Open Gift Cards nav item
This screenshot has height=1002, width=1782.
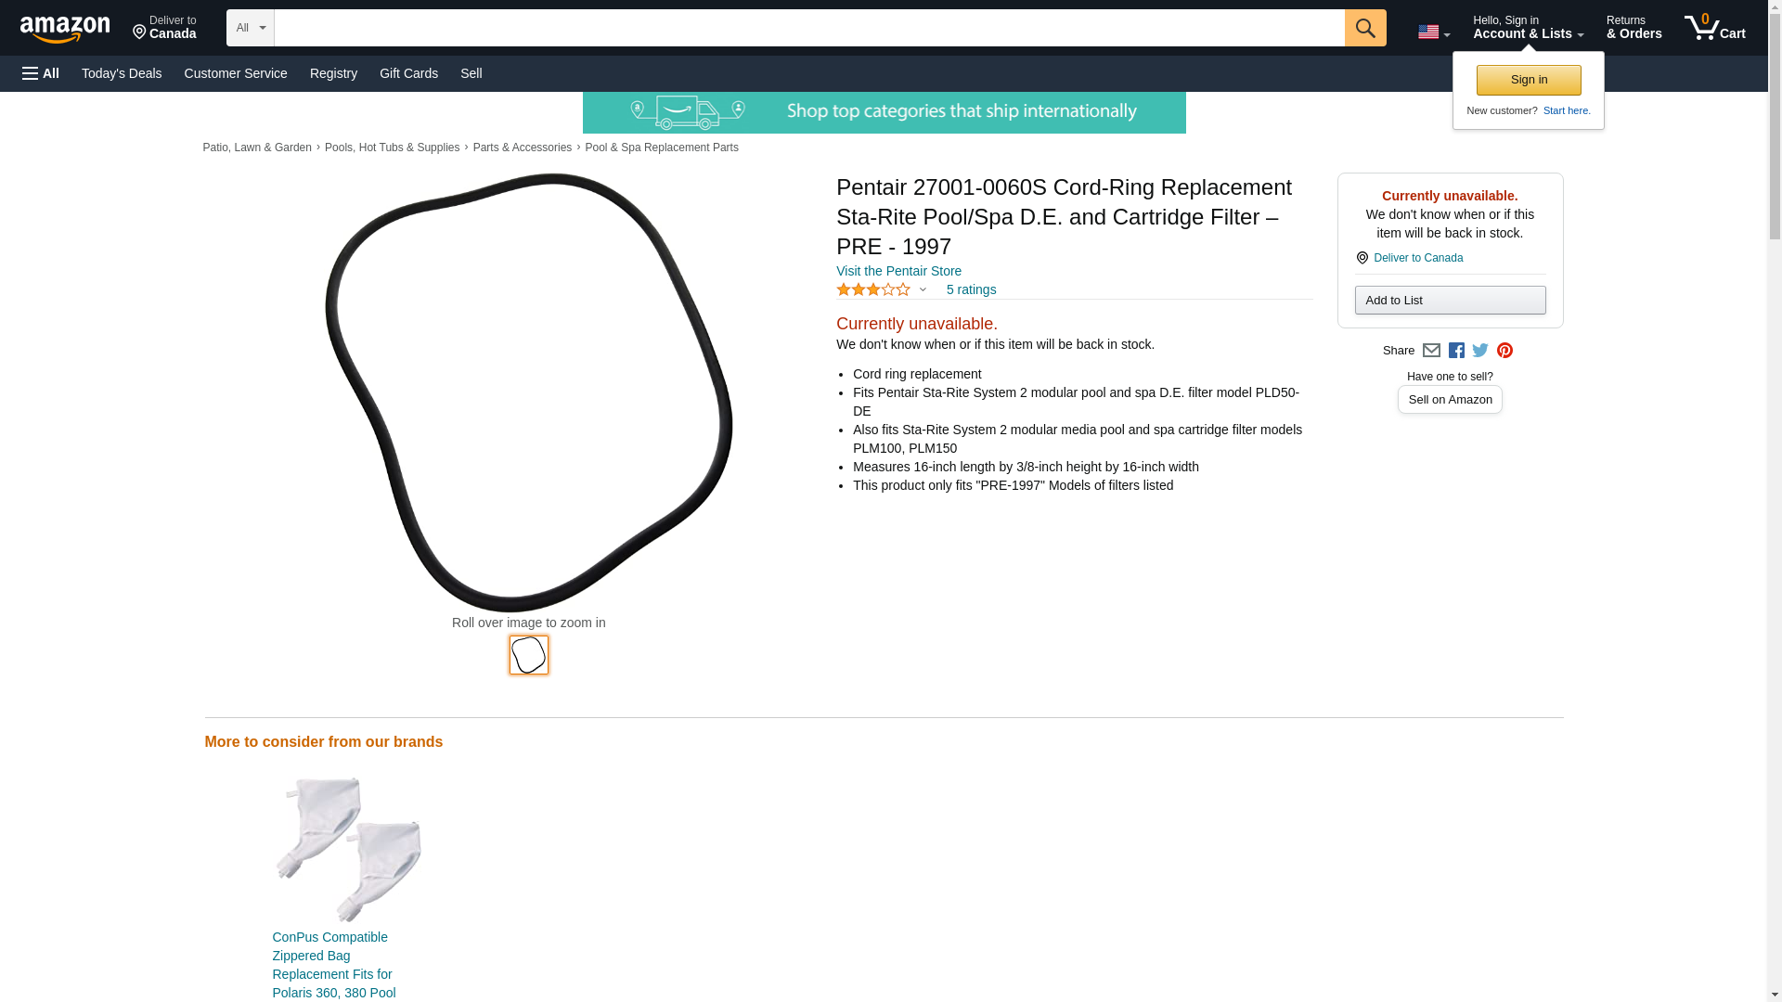pos(408,73)
